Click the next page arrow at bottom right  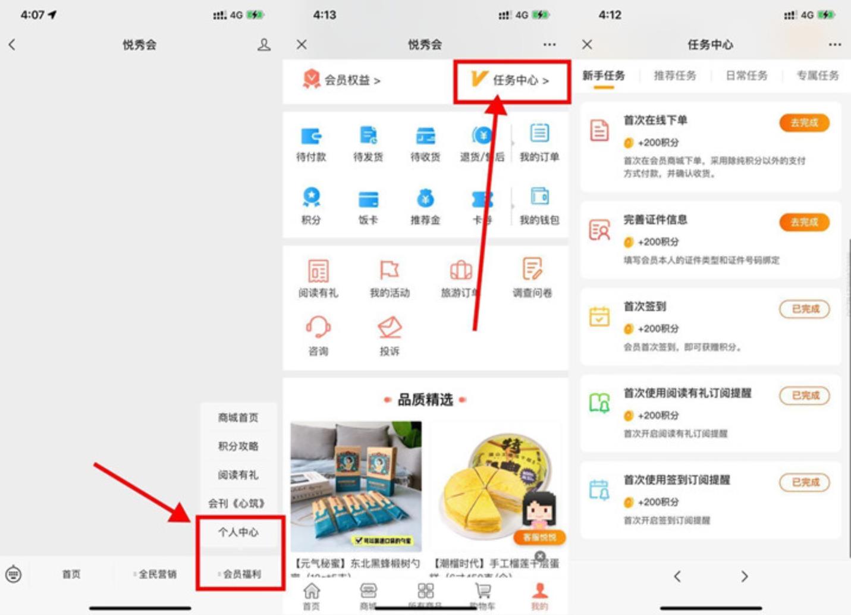tap(745, 576)
